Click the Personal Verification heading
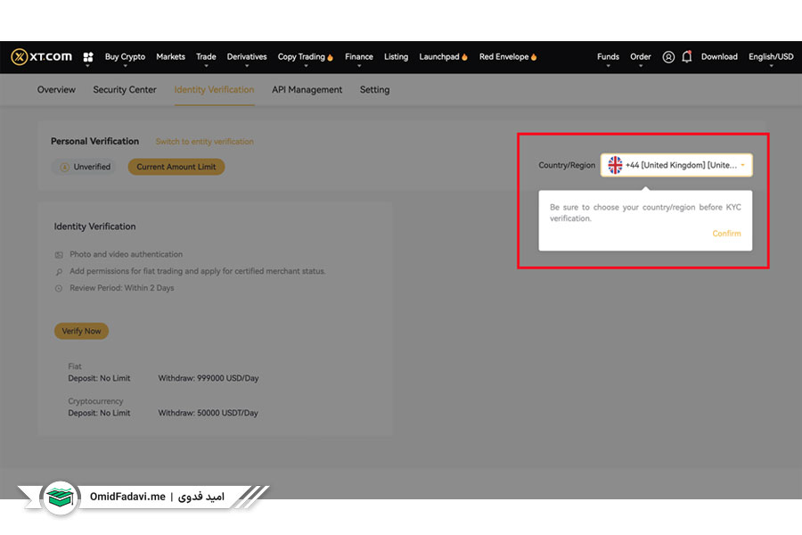This screenshot has height=535, width=802. click(x=94, y=141)
